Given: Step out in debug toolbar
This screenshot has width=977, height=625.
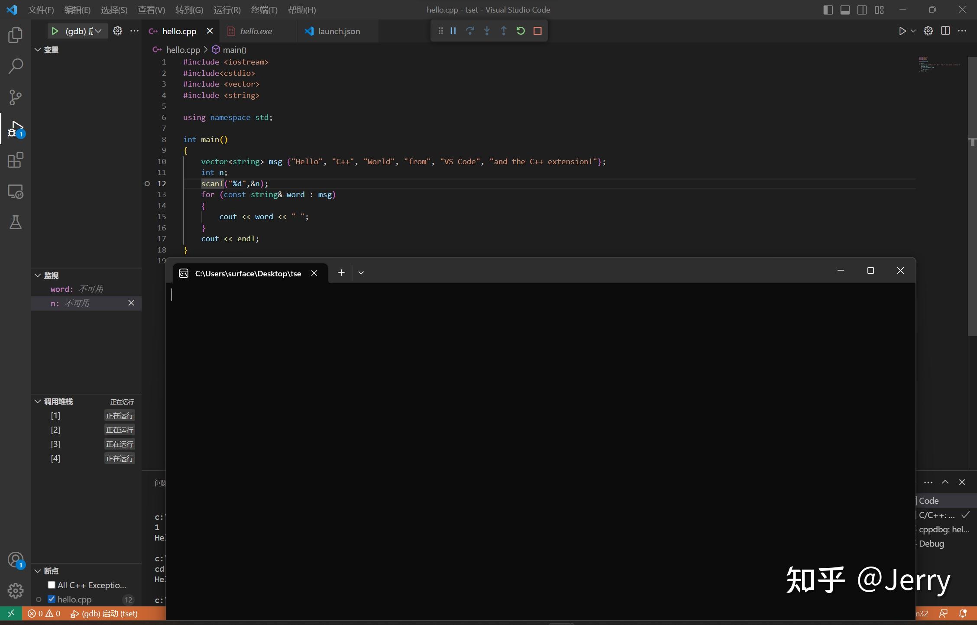Looking at the screenshot, I should point(504,31).
